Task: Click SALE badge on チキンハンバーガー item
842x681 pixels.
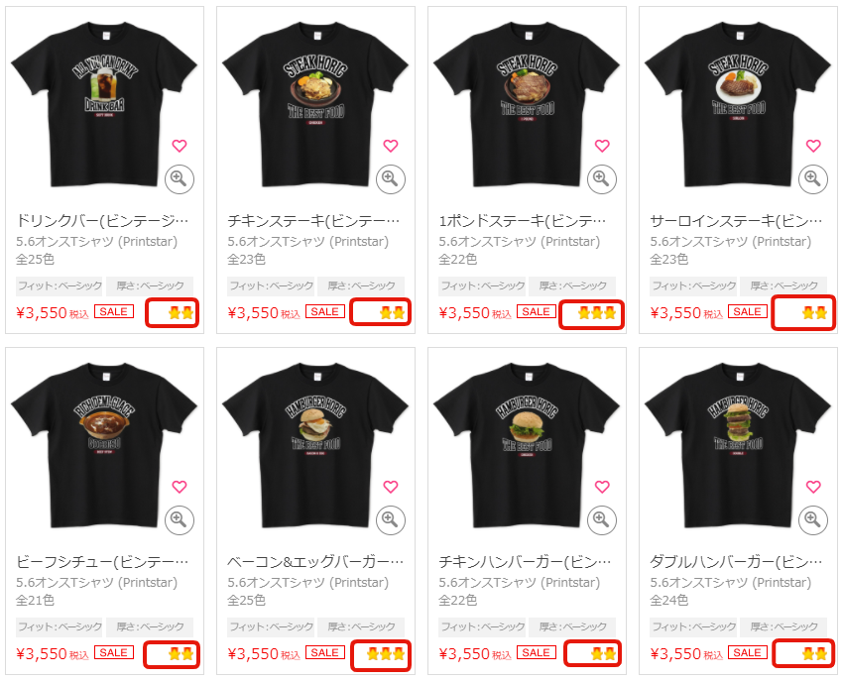Action: (x=536, y=652)
